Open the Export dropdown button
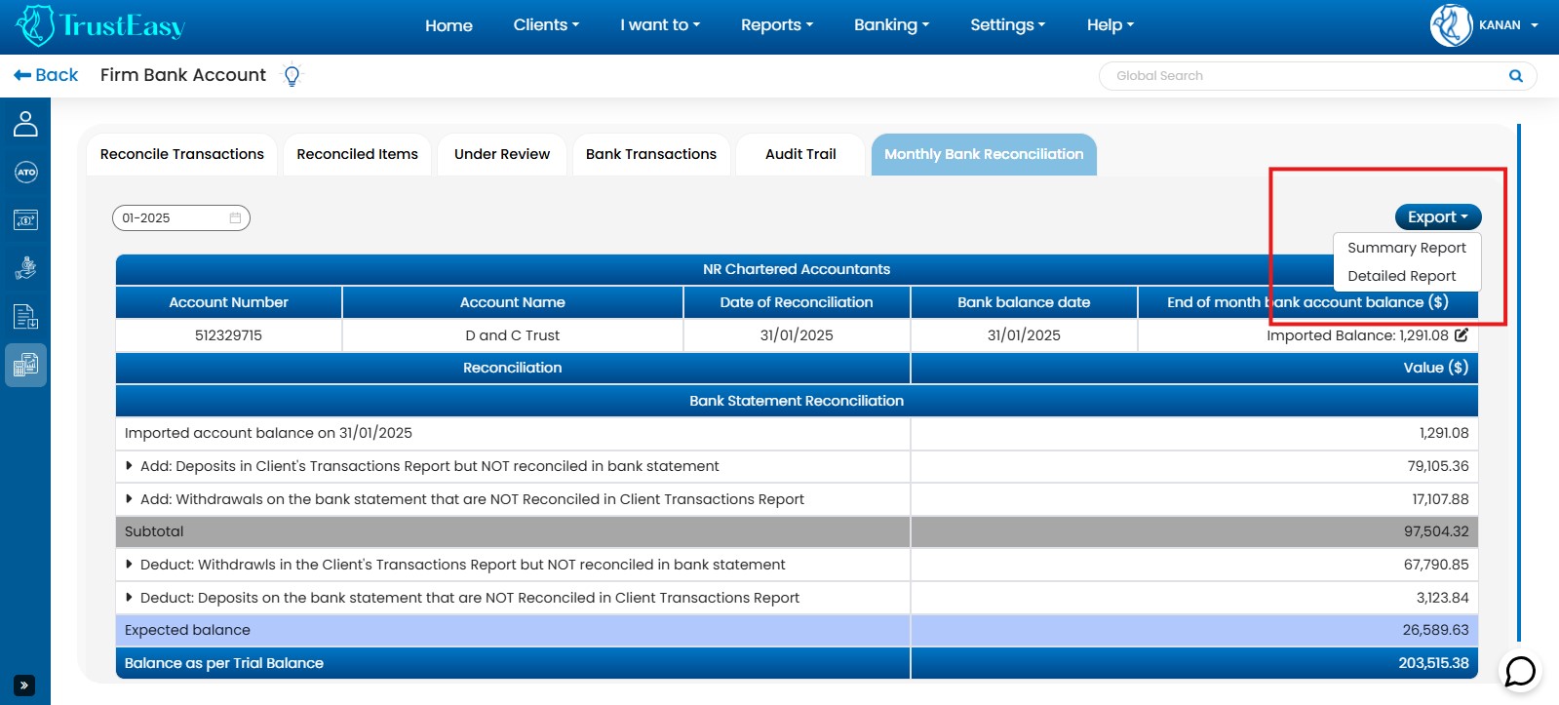This screenshot has width=1559, height=705. (x=1437, y=217)
